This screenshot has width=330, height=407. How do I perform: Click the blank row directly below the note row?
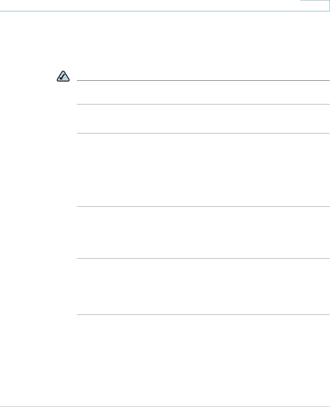203,119
